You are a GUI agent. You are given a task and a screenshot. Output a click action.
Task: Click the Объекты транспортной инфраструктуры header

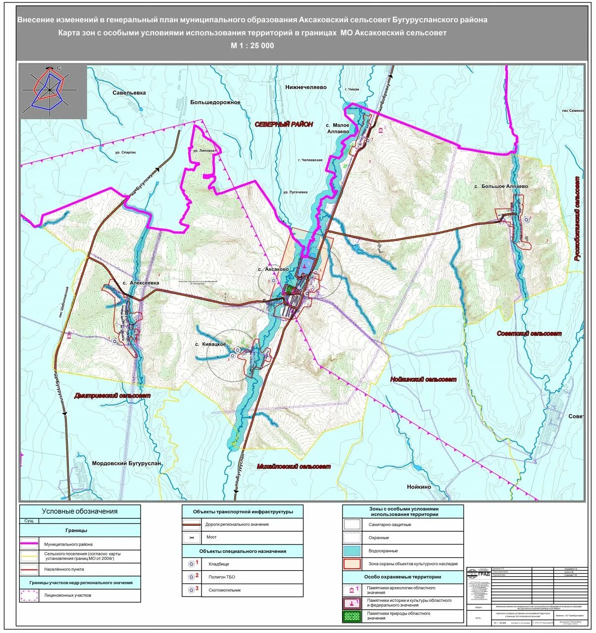tap(243, 511)
